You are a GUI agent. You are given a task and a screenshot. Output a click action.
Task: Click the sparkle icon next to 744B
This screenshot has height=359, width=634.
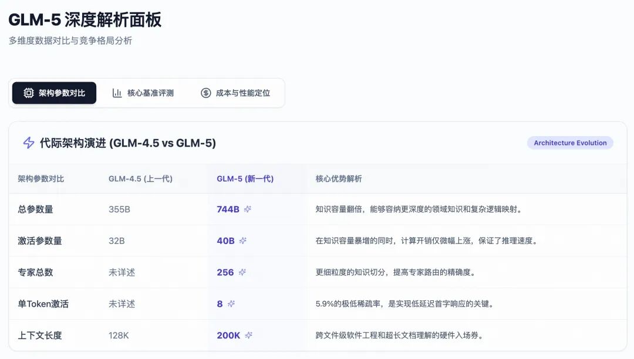pyautogui.click(x=248, y=209)
